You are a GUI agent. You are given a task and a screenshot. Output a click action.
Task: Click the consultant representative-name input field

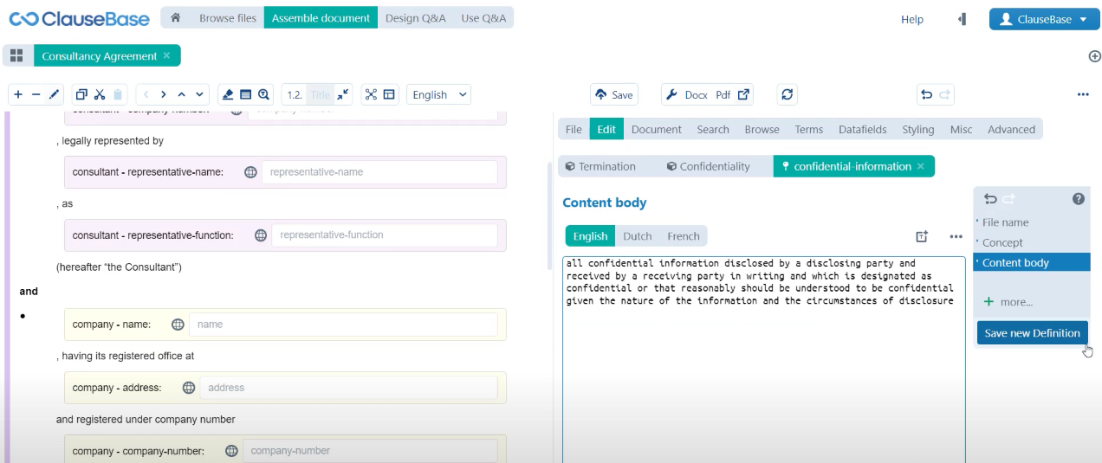379,172
